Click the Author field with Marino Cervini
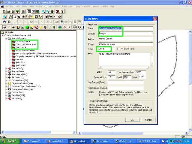This screenshot has width=192, height=144. point(126,39)
